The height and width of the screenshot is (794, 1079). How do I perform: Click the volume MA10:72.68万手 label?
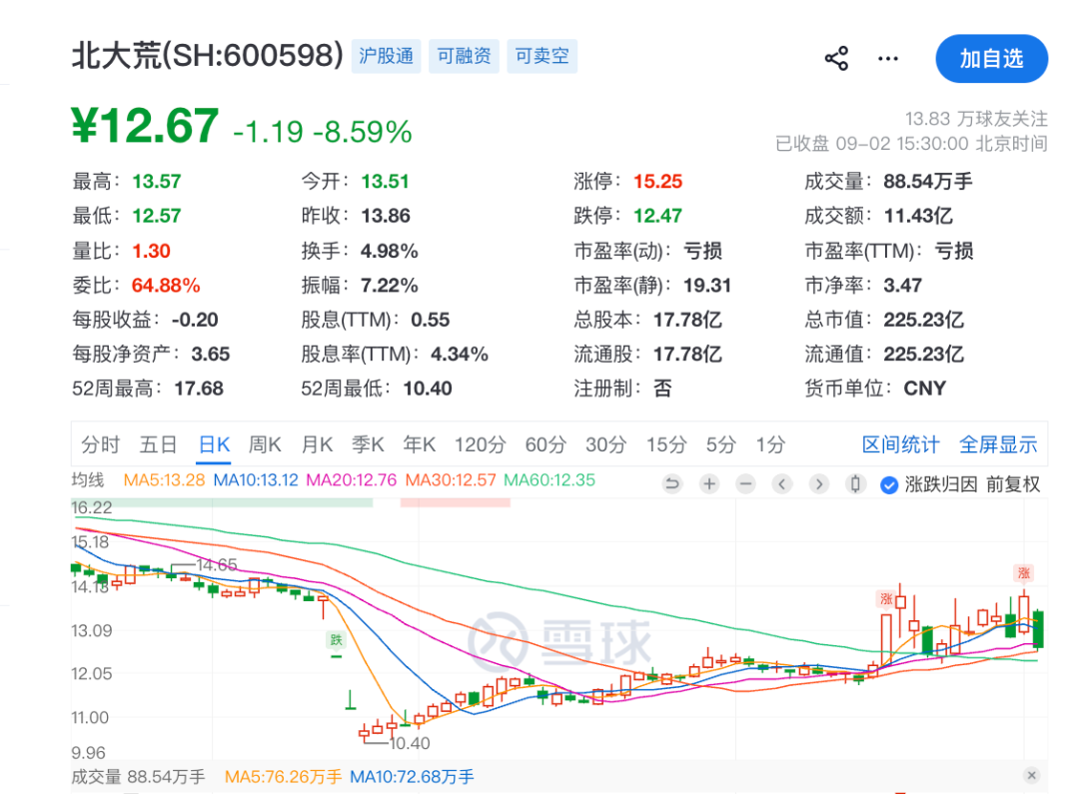pos(412,777)
